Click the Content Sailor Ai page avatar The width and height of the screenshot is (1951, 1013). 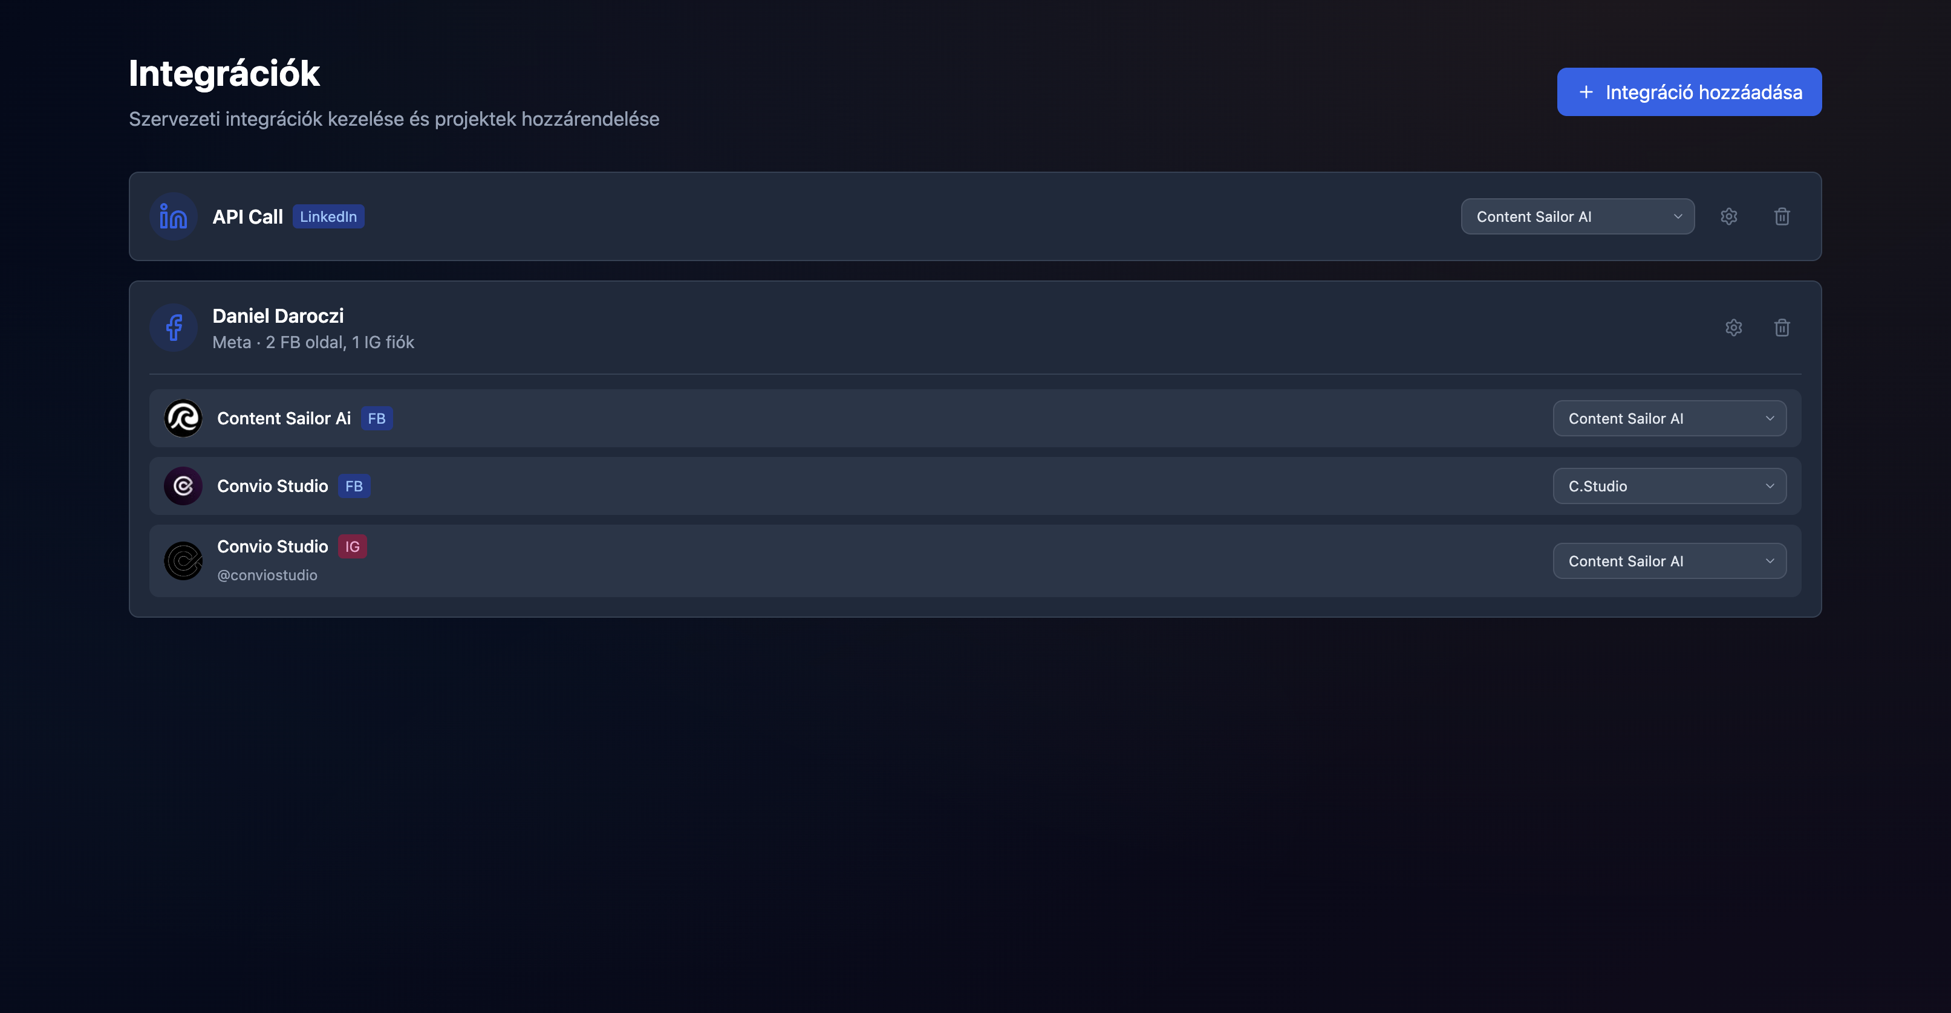tap(183, 419)
